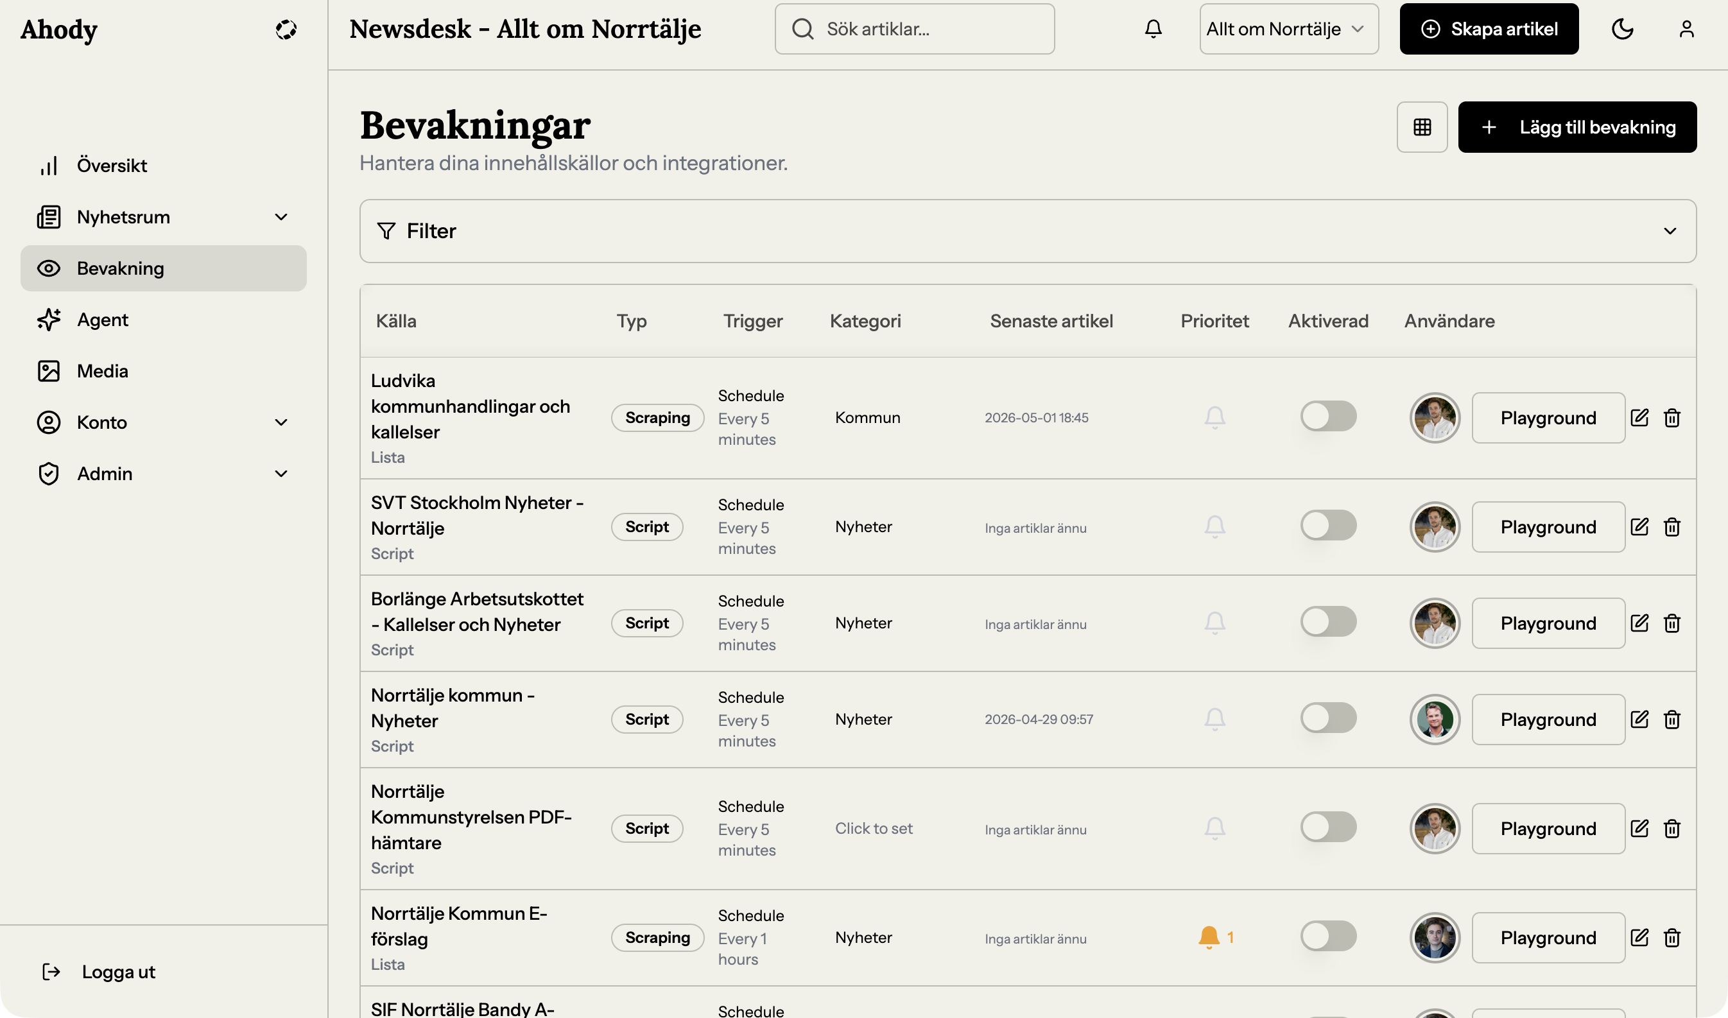Enable the Borlänge Arbetsutskottet toggle

click(x=1328, y=621)
